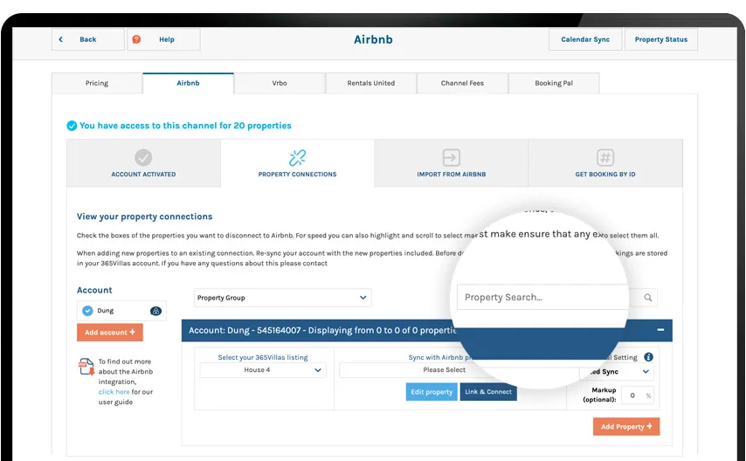Focus the Property Search field
The image size is (746, 461).
point(542,298)
